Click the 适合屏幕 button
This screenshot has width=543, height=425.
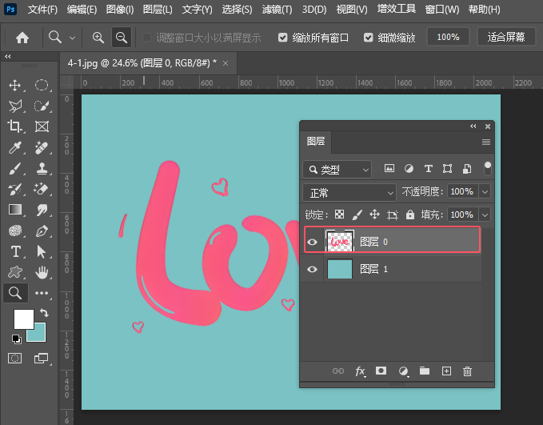506,37
